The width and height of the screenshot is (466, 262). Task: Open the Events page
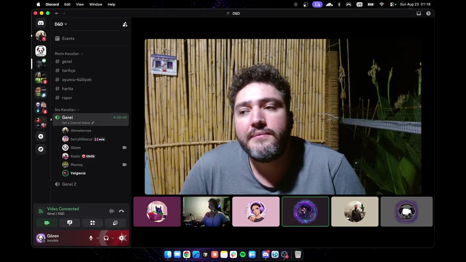click(91, 39)
